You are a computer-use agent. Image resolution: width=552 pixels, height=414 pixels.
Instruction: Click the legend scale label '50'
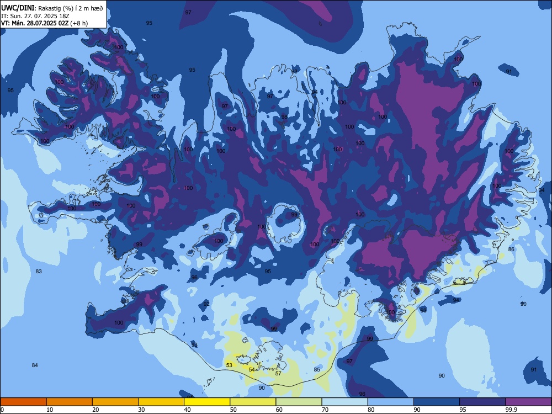(233, 410)
